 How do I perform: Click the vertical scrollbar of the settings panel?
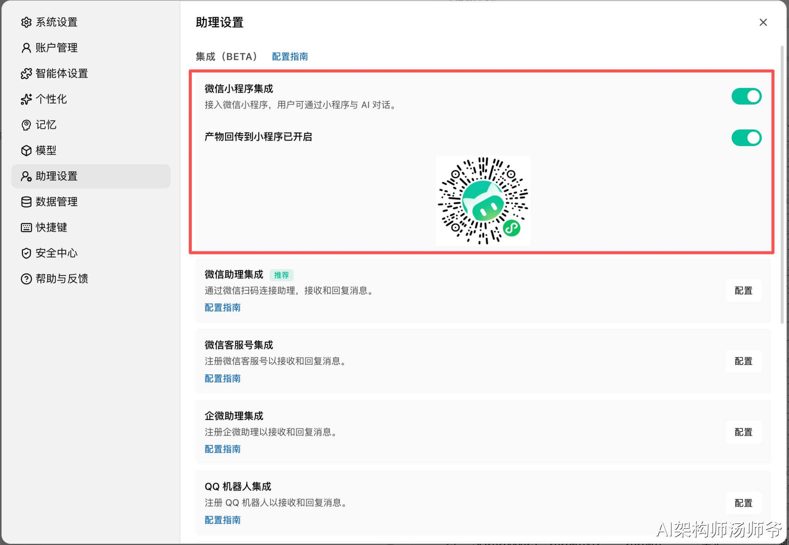(x=782, y=184)
